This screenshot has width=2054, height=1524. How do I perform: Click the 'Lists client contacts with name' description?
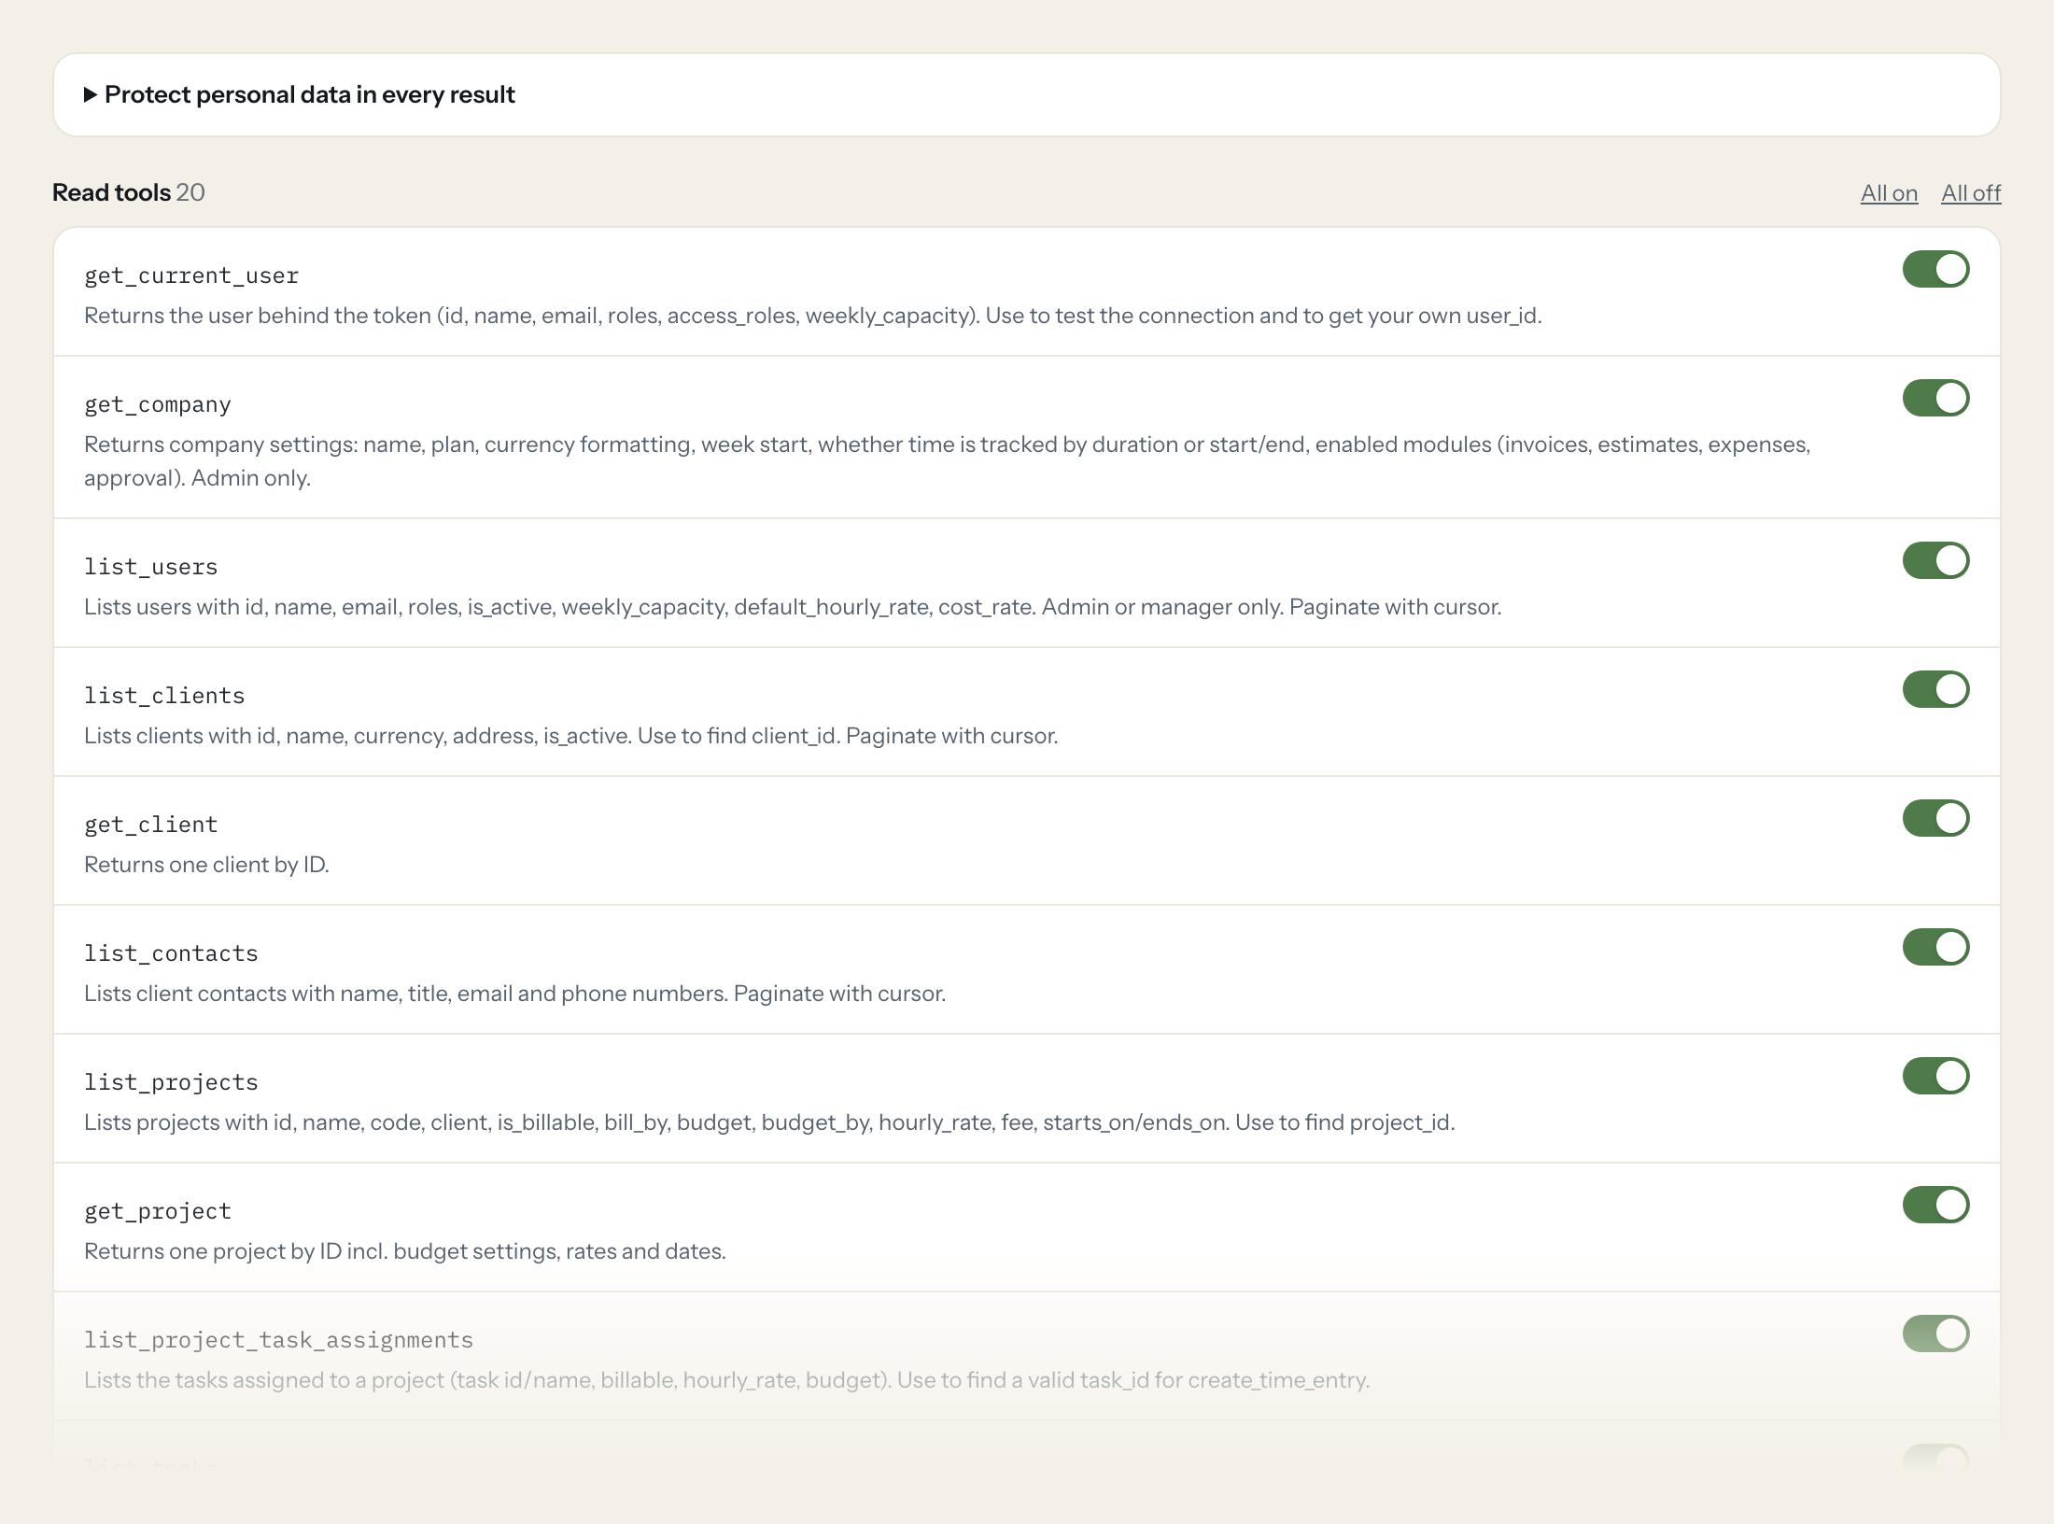(x=514, y=994)
